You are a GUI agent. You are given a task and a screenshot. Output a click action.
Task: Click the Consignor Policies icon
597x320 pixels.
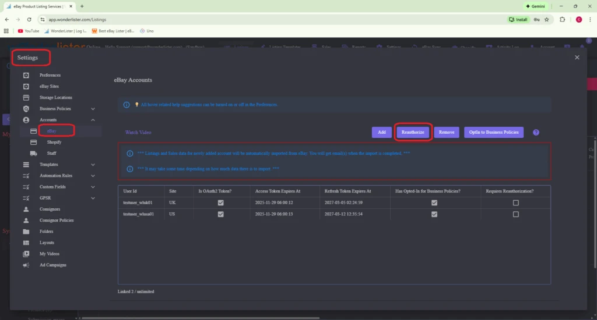[26, 220]
